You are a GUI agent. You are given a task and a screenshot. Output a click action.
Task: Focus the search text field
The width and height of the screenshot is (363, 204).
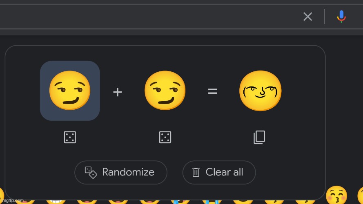tap(148, 16)
